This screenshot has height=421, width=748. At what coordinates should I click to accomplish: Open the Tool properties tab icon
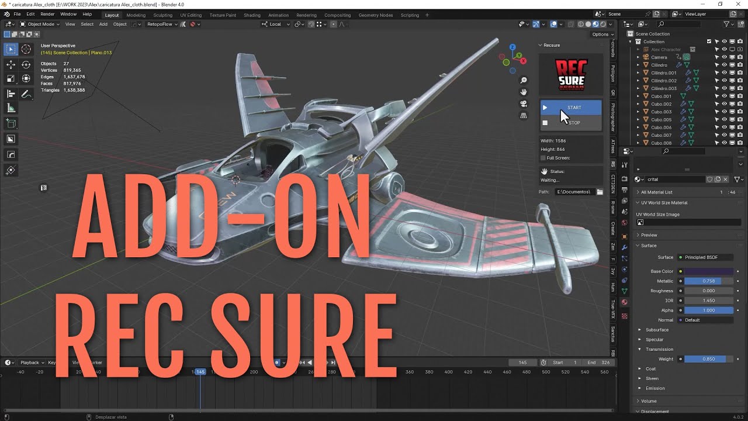[x=625, y=166]
